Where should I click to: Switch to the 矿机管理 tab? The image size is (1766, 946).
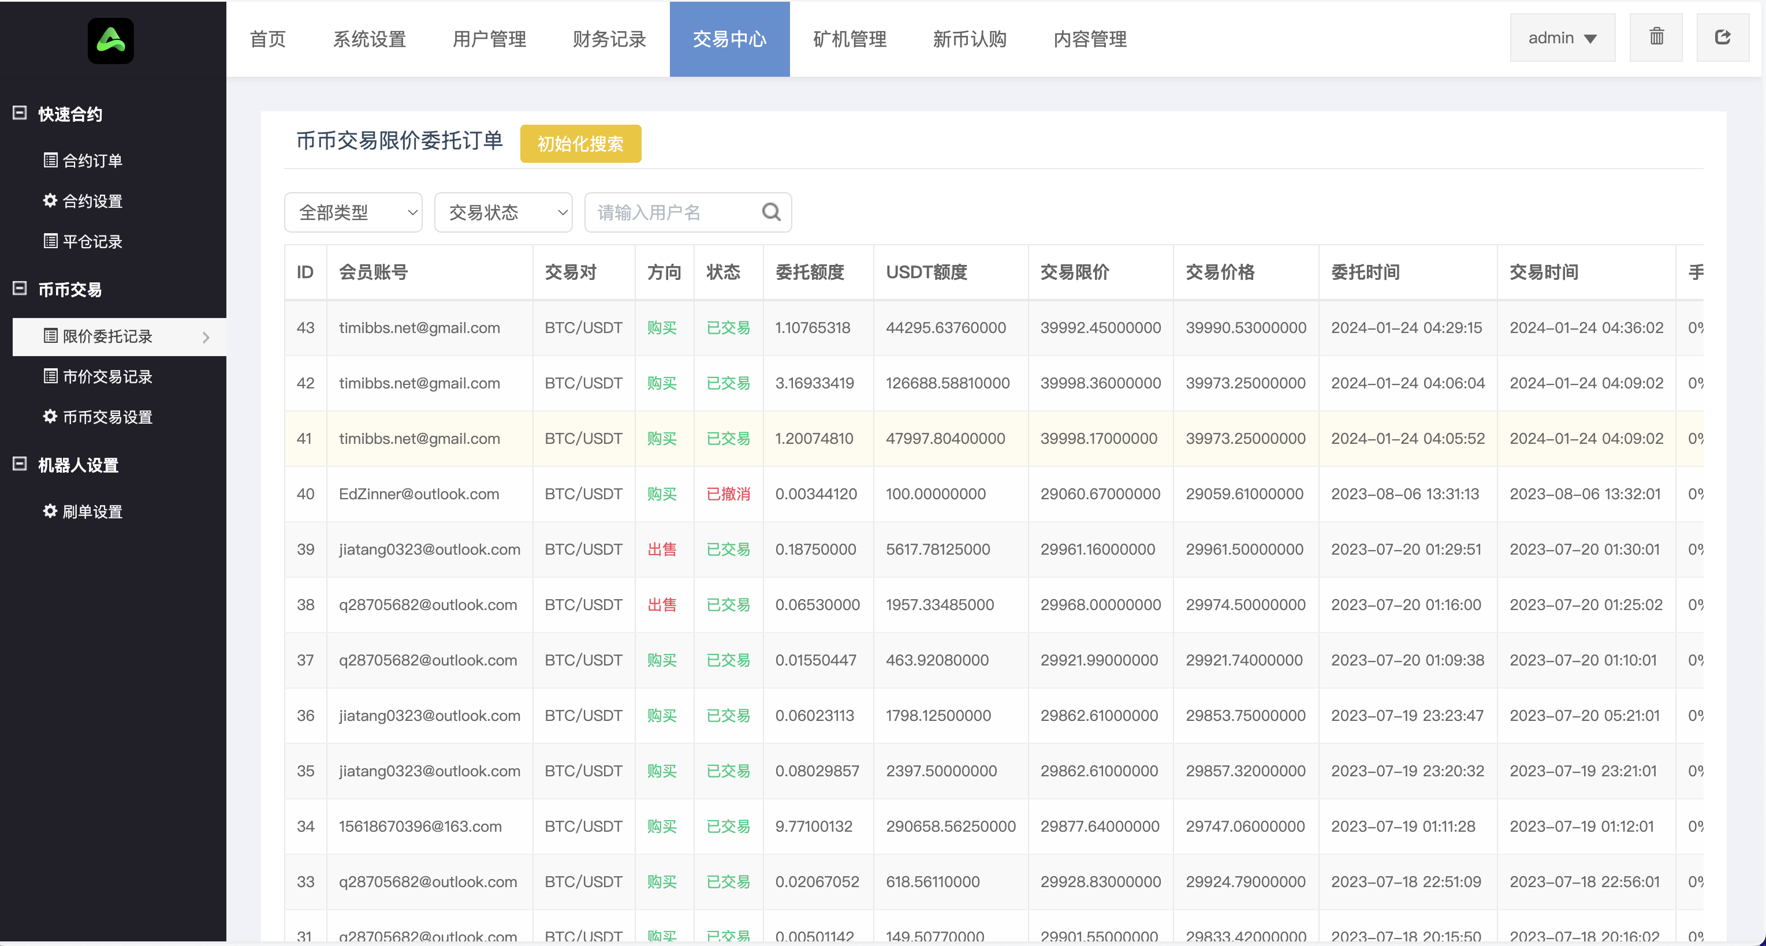850,39
